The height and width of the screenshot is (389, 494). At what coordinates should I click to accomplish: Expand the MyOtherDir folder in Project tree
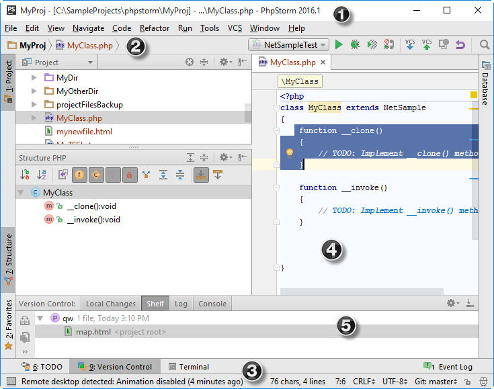pyautogui.click(x=34, y=91)
